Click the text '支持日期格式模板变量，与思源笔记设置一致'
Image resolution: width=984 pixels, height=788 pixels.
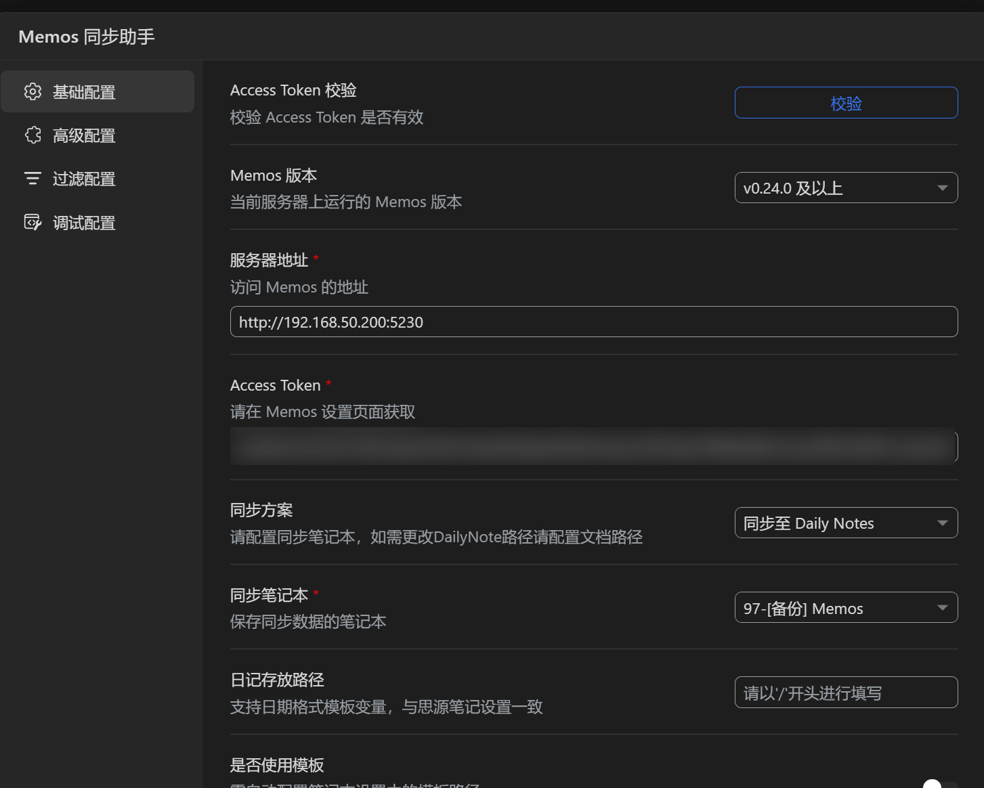[387, 707]
